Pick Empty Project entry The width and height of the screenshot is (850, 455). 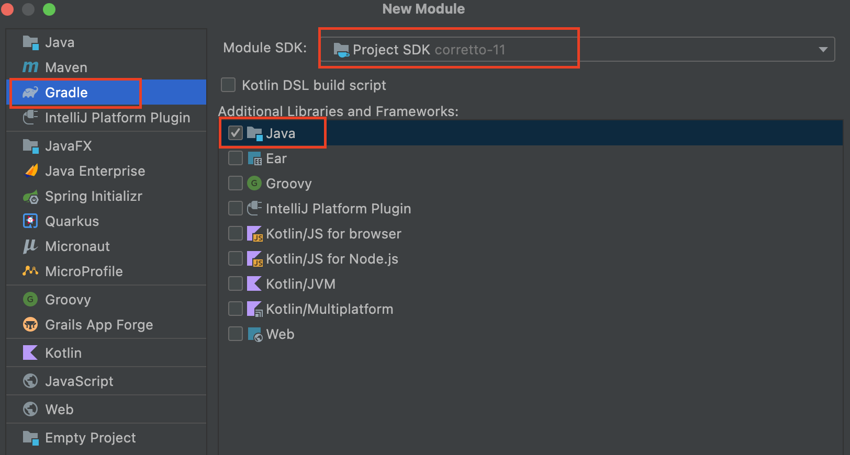[x=106, y=438]
